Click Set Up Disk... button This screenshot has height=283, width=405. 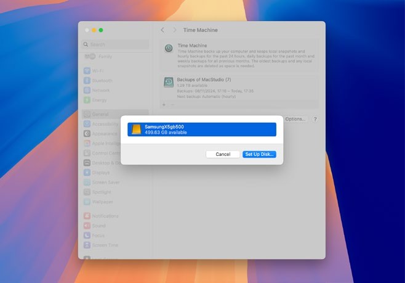[x=259, y=154]
